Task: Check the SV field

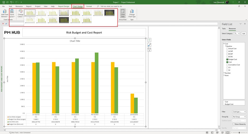Action: point(227,70)
